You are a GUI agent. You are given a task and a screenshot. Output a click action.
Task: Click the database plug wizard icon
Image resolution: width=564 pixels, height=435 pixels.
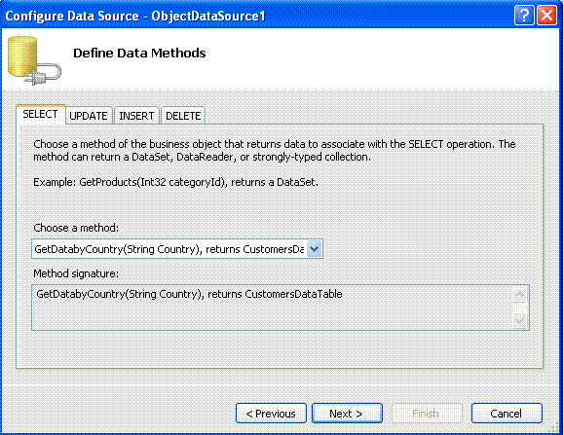[x=34, y=60]
